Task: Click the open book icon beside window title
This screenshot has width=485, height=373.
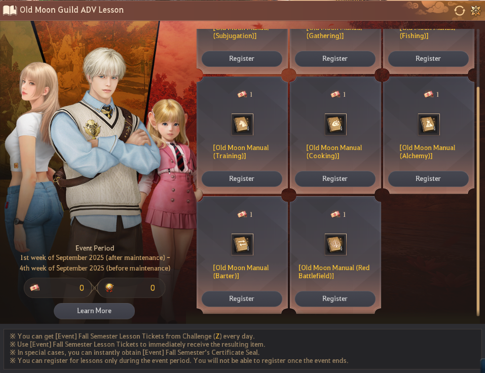Action: pos(10,10)
